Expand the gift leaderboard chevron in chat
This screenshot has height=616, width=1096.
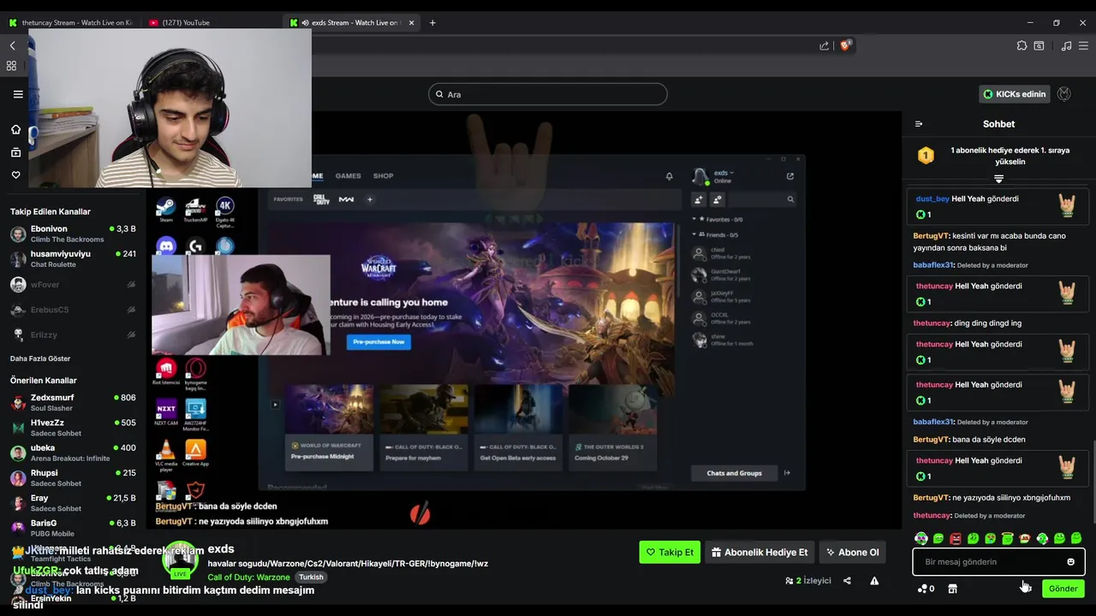click(998, 179)
